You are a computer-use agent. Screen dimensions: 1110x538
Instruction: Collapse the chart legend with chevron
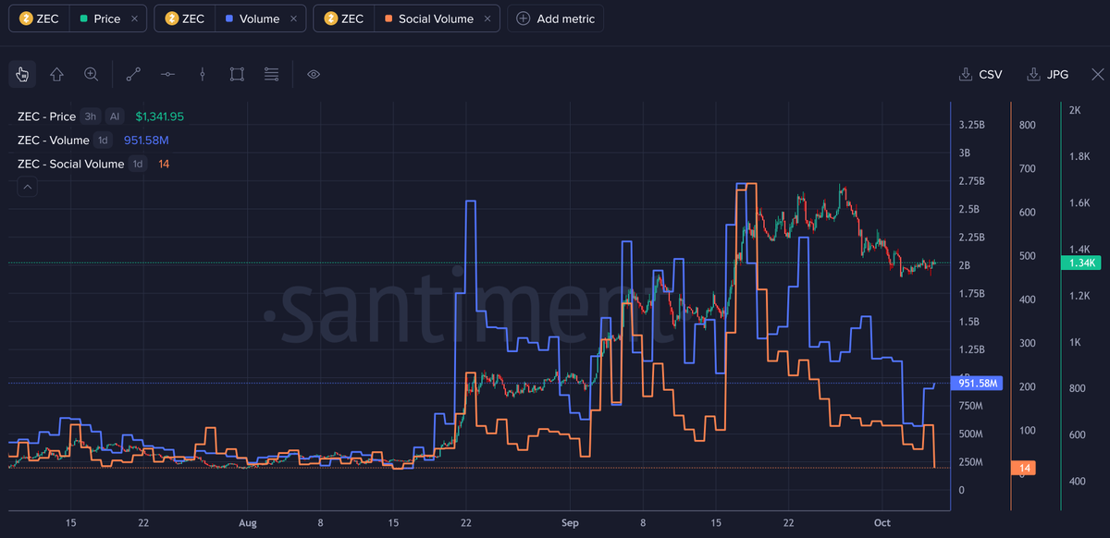click(28, 188)
